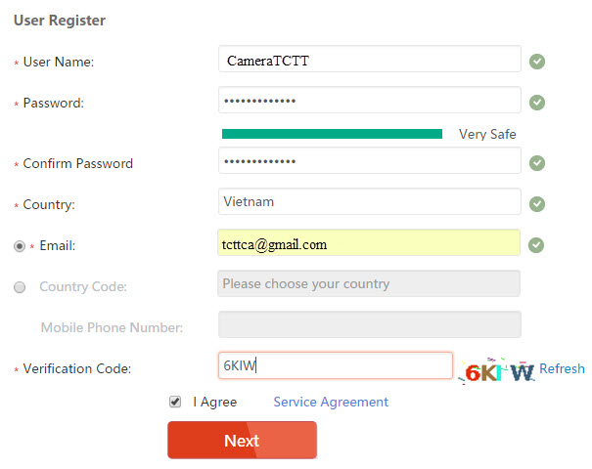Select the Email radio button
Image resolution: width=592 pixels, height=469 pixels.
coord(20,246)
